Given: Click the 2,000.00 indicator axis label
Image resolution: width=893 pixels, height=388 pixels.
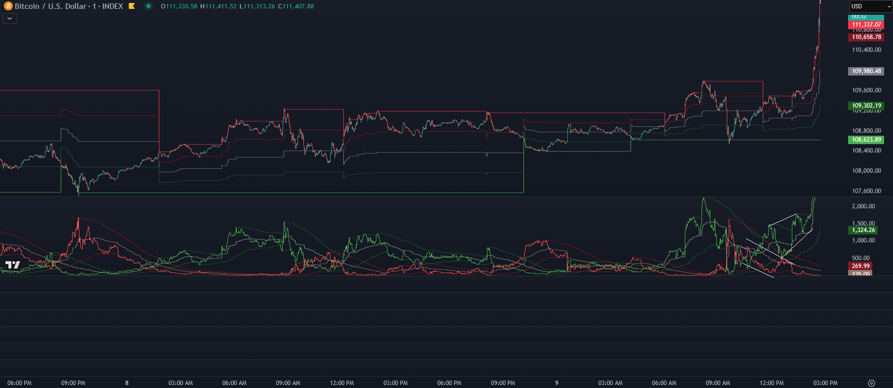Looking at the screenshot, I should point(863,206).
